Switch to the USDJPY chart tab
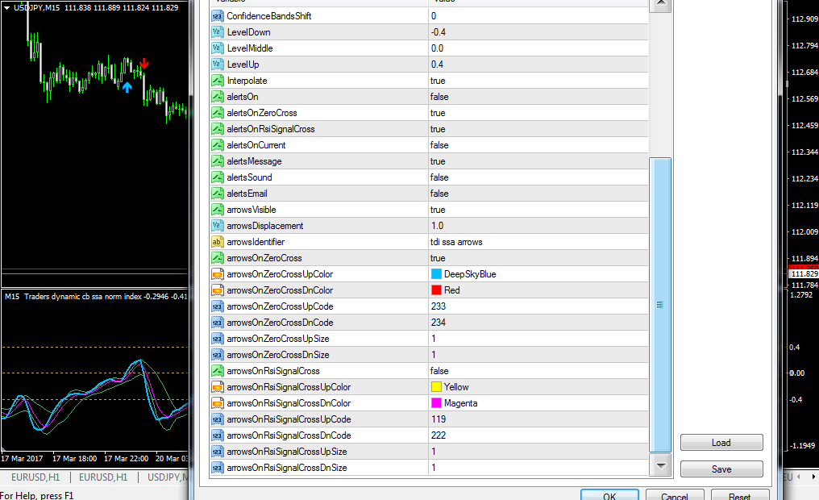This screenshot has width=819, height=500. 166,477
